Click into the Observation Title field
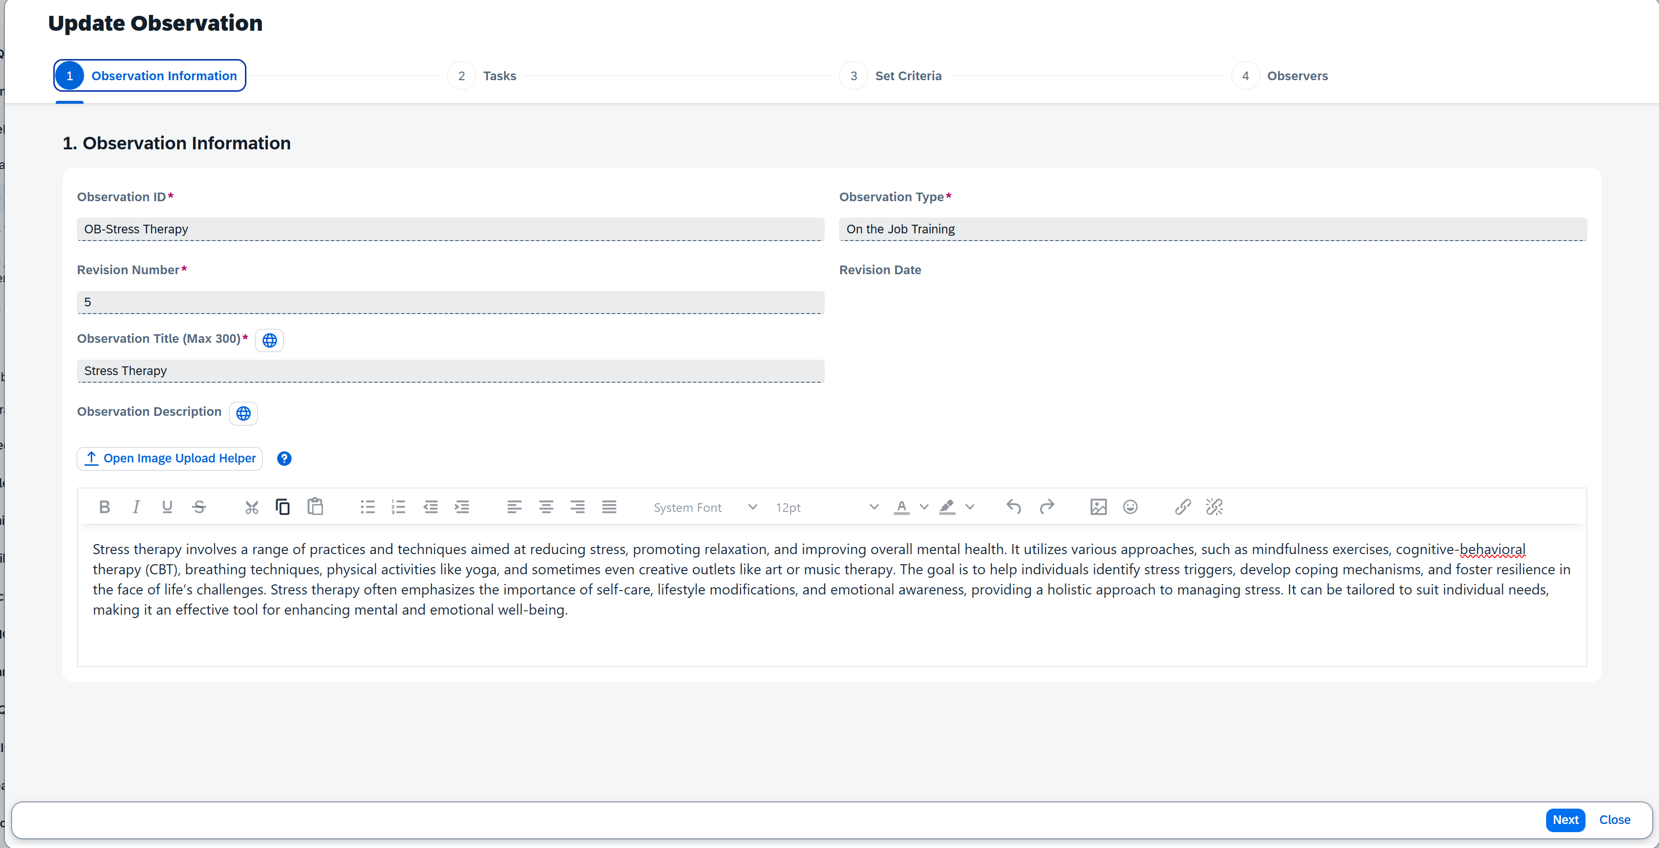This screenshot has height=848, width=1659. 450,371
